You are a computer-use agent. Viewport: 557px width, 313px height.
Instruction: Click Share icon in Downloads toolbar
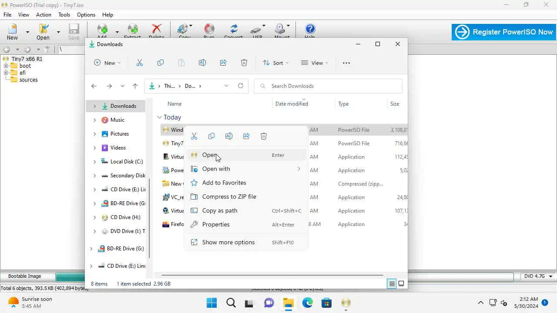pos(223,63)
